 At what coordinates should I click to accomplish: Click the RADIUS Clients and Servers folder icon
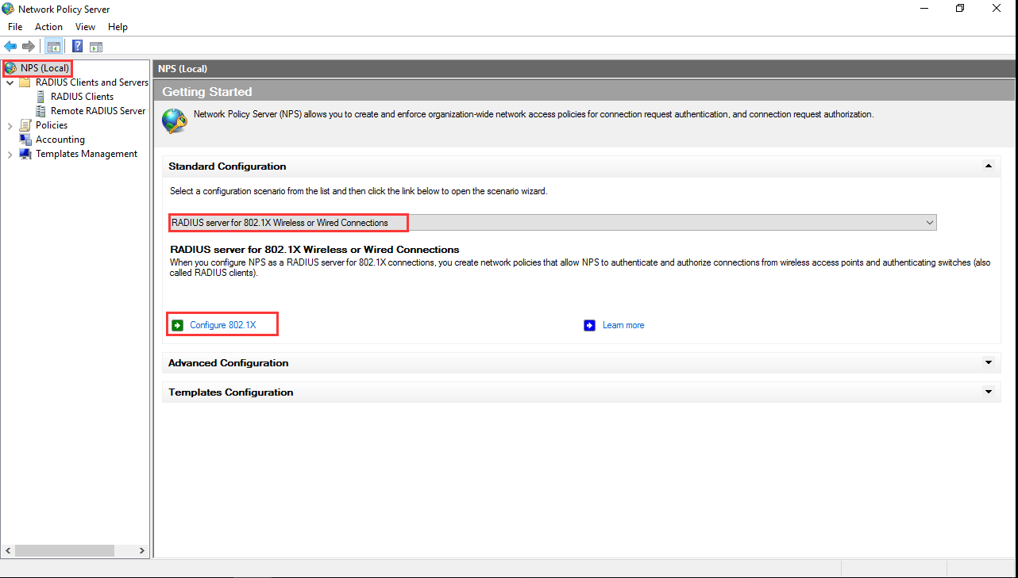(25, 82)
